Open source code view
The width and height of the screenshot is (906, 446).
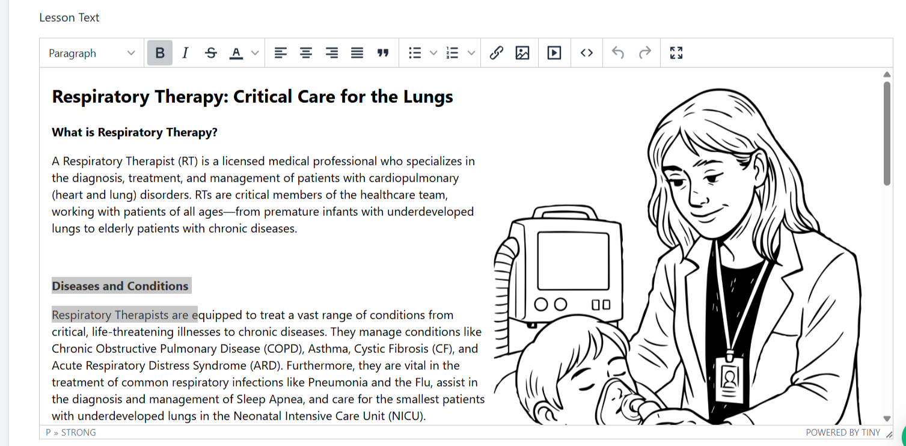587,53
